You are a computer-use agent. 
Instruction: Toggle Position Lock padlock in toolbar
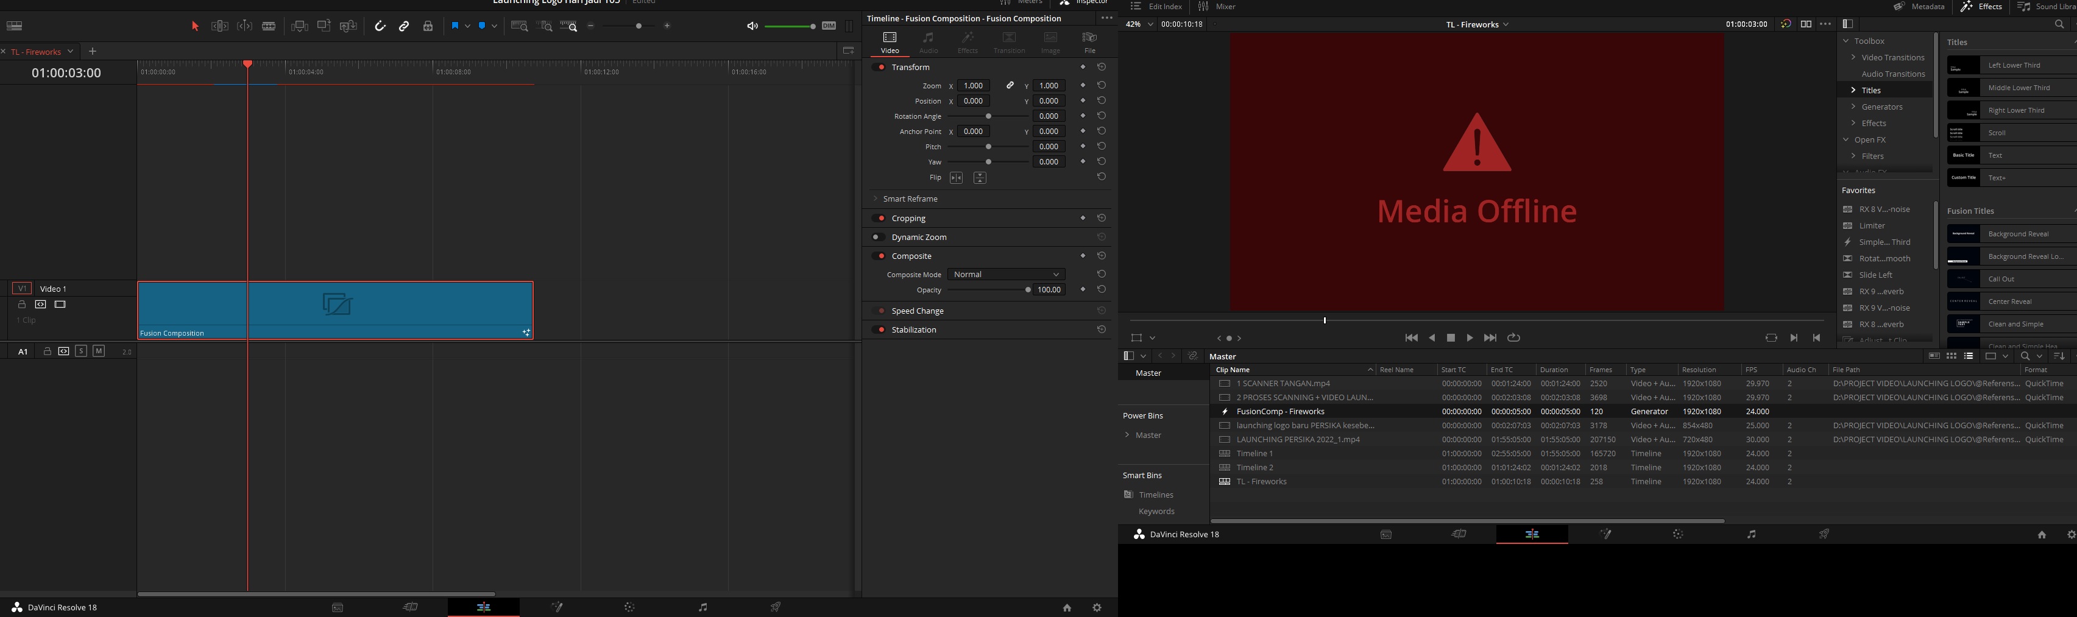click(428, 27)
